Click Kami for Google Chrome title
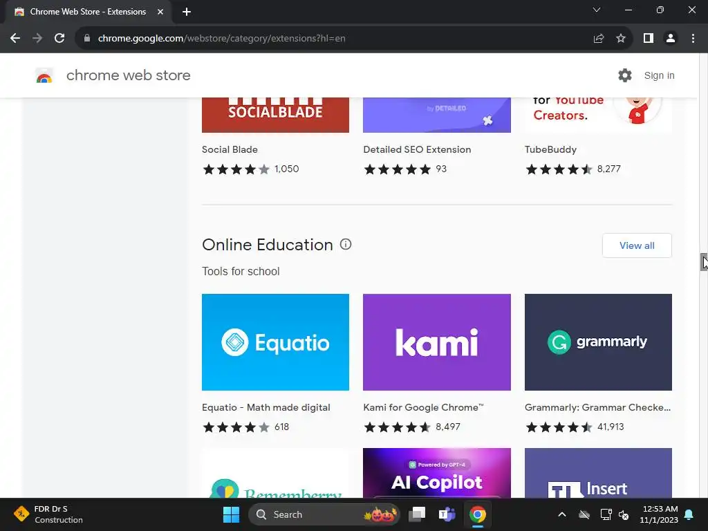 (423, 407)
